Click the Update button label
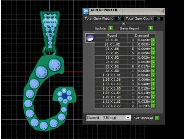Viewport: 185px width, 139px height. [100, 28]
